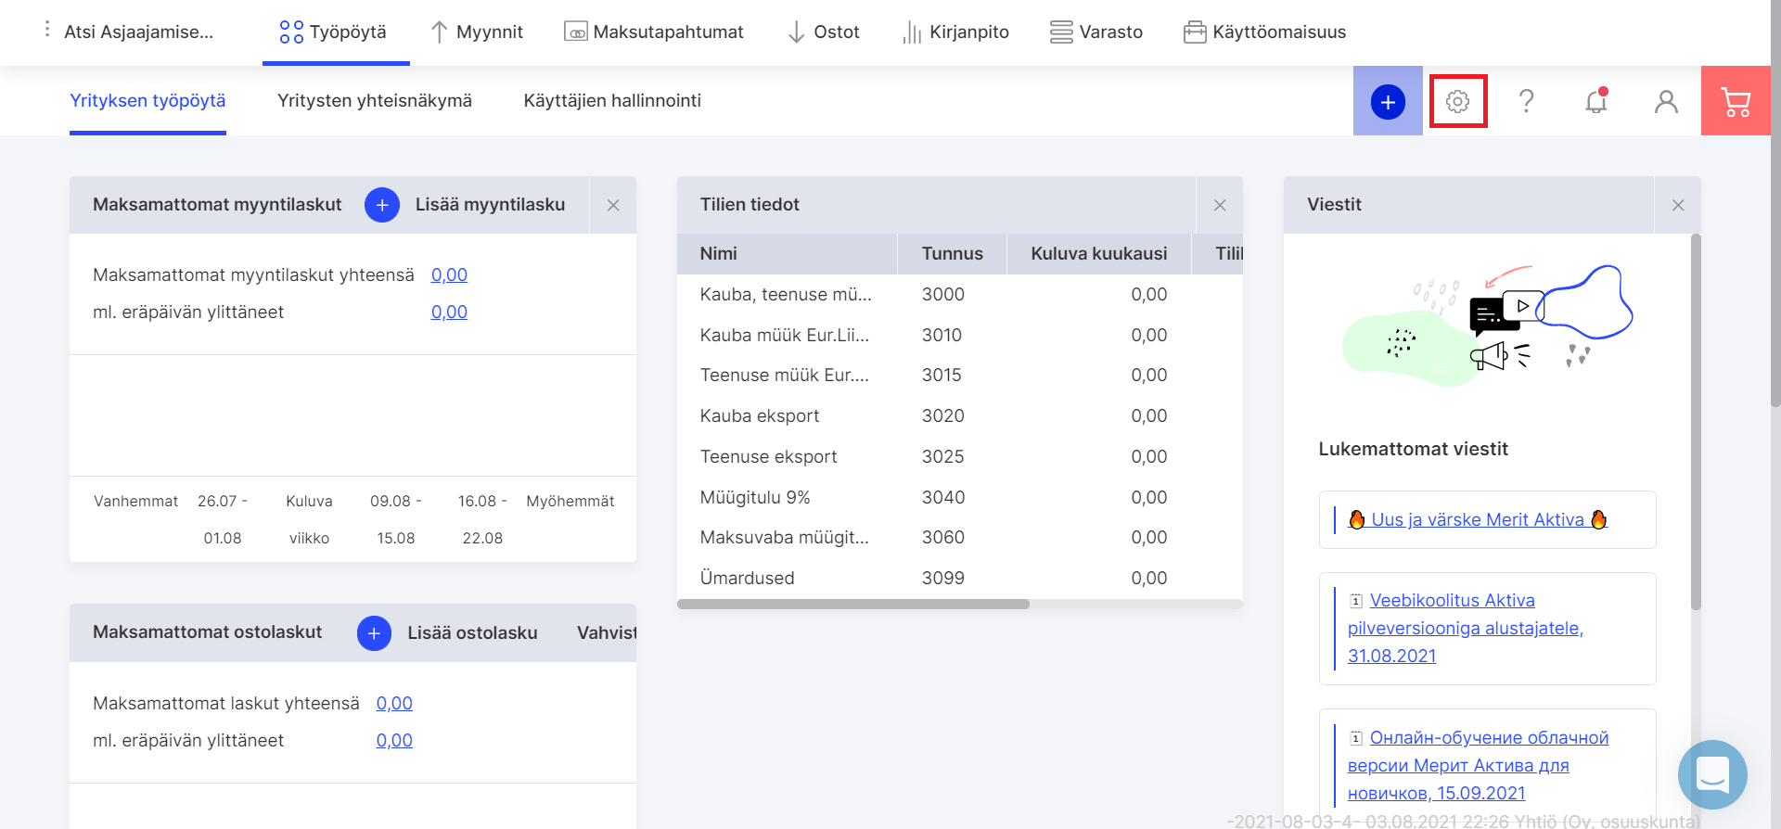The image size is (1781, 829).
Task: Click the Viestit panel vertical scrollbar
Action: 1696,422
